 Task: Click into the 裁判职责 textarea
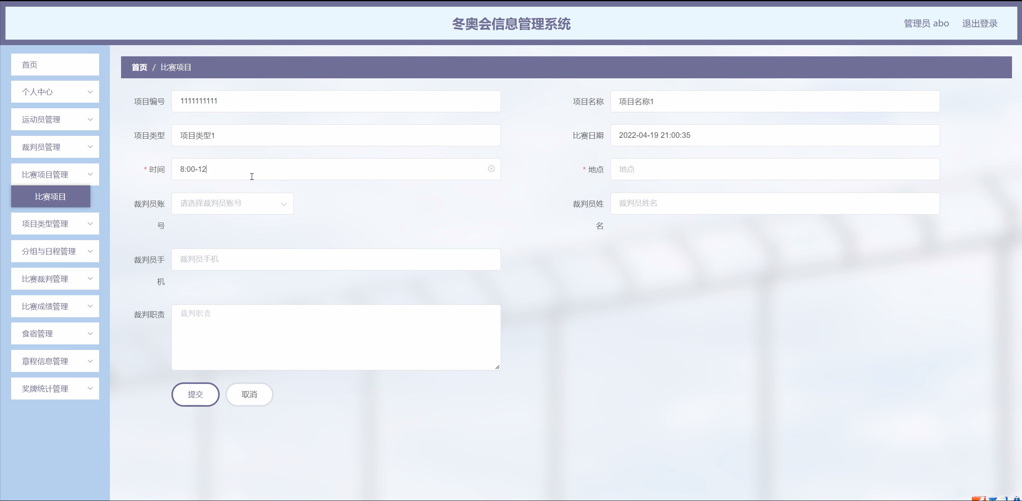336,337
